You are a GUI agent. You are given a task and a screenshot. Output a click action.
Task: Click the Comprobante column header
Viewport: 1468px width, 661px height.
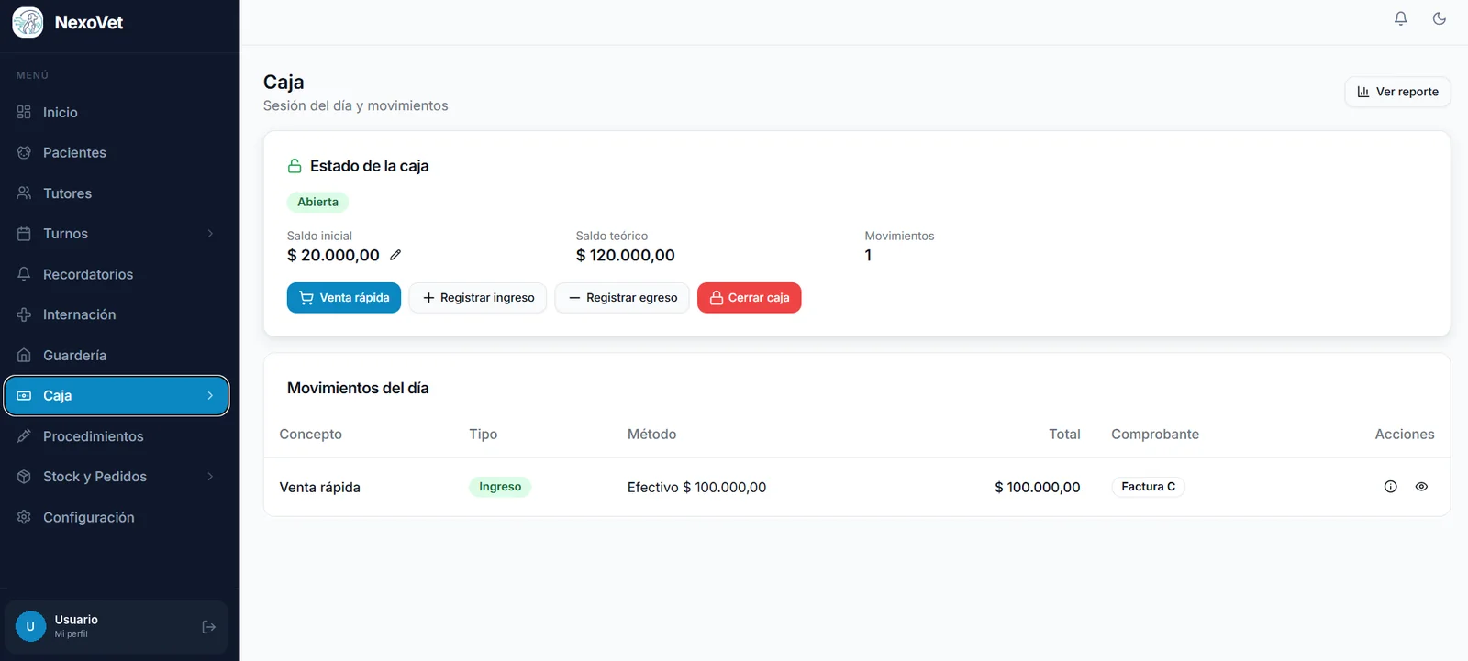click(1155, 435)
